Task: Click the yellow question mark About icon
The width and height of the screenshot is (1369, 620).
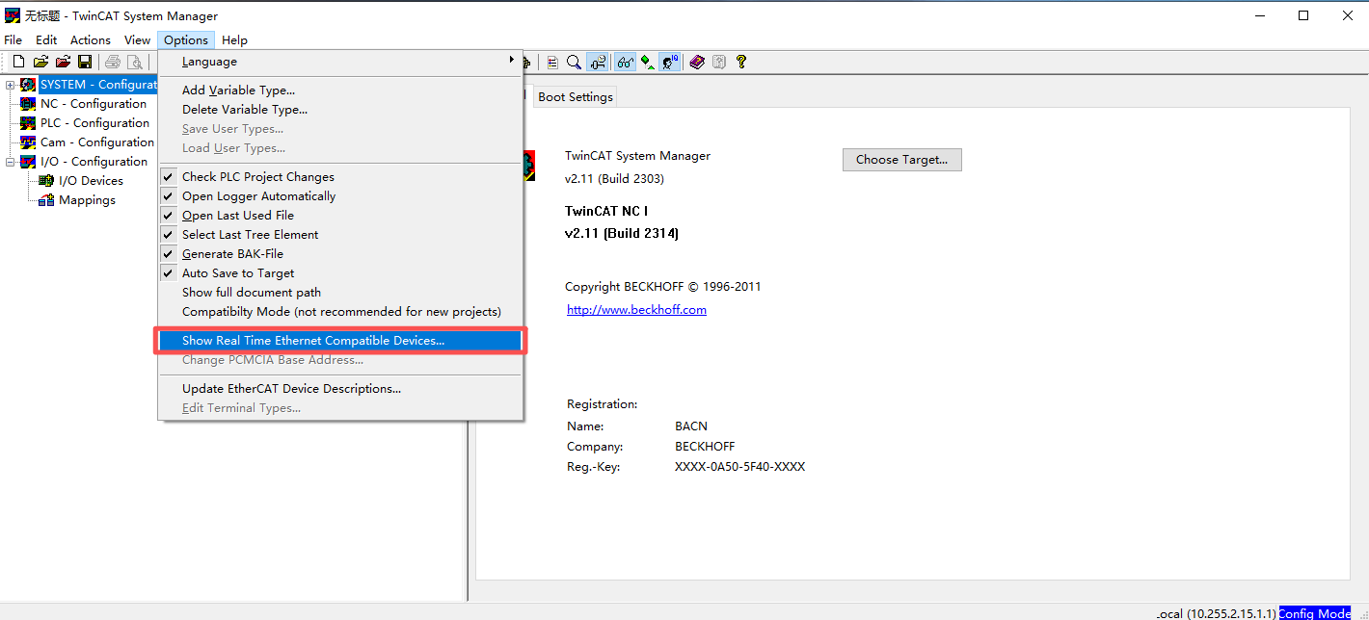Action: pos(740,63)
